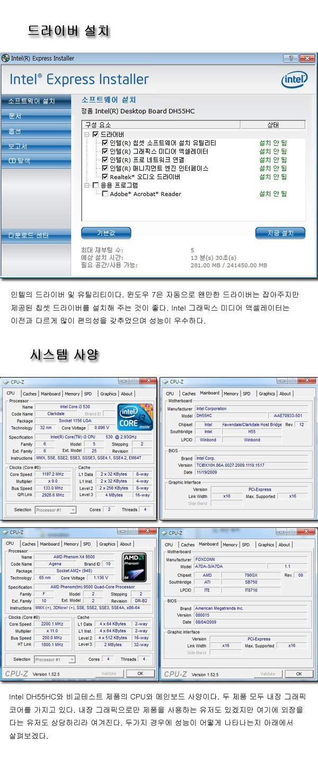The image size is (318, 770).
Task: Switch to CPU tab in the DH55HC CPU-Z window
Action: [x=170, y=394]
